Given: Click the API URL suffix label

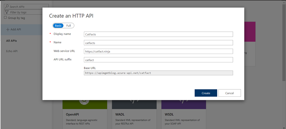Looking at the screenshot, I should (62, 60).
